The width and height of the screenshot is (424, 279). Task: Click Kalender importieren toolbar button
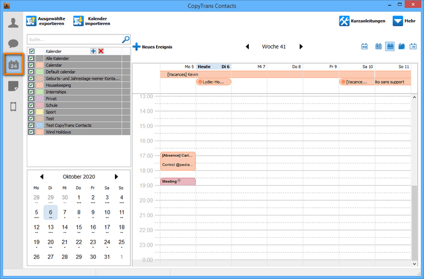tap(91, 21)
